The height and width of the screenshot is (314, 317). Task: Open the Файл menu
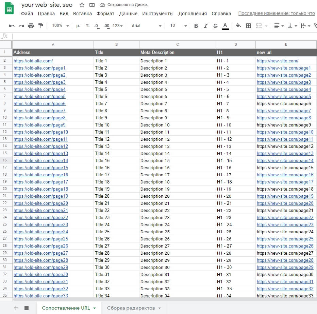coord(27,14)
